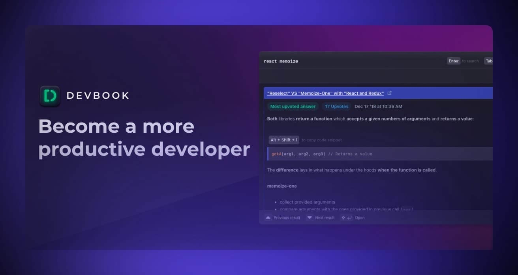This screenshot has width=518, height=275.
Task: Click the "Previous result" label
Action: [287, 218]
